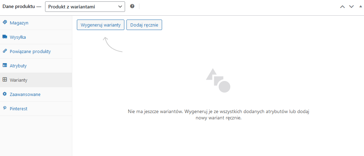Click the 'Nie ma jeszcze wariantów' message
Viewport: 364px width, 156px height.
(219, 114)
